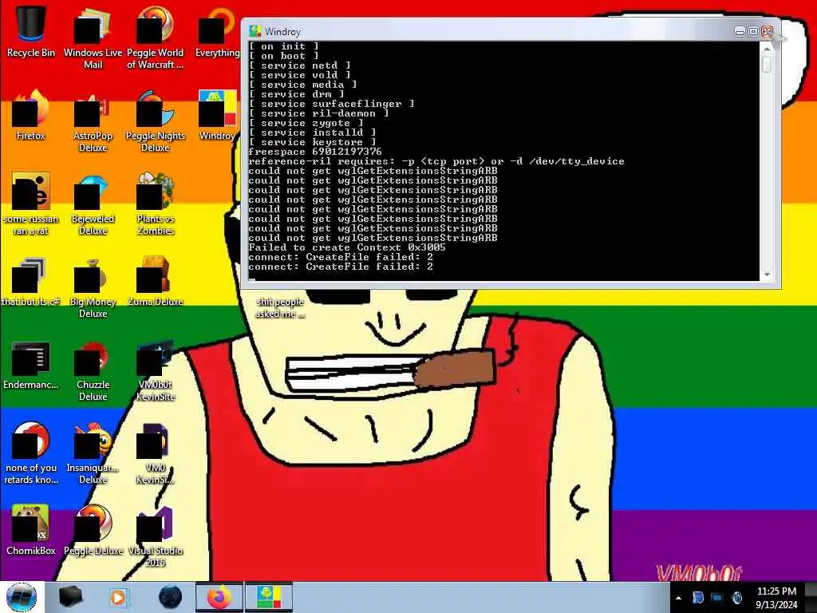Click the '[ on init ]' console line
This screenshot has width=817, height=613.
coord(283,46)
